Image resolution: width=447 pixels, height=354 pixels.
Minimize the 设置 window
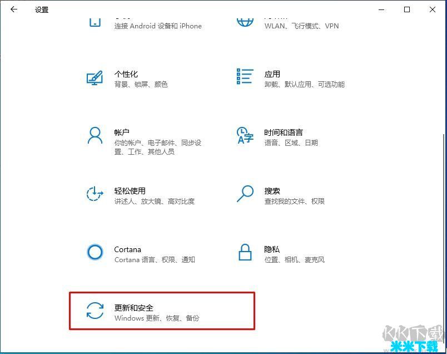click(x=381, y=9)
